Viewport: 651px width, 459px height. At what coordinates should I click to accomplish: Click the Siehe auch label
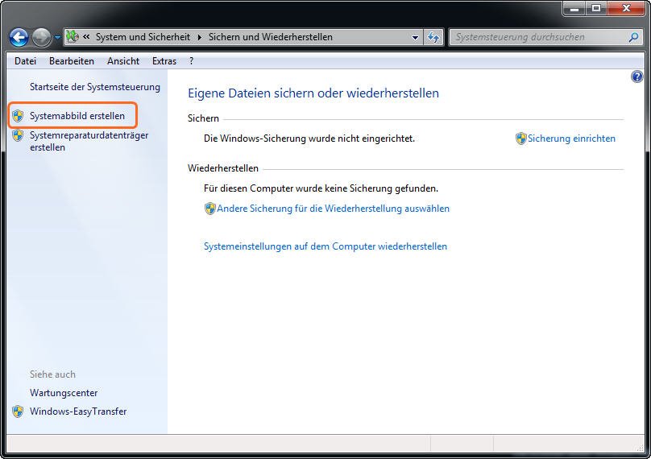[x=52, y=374]
